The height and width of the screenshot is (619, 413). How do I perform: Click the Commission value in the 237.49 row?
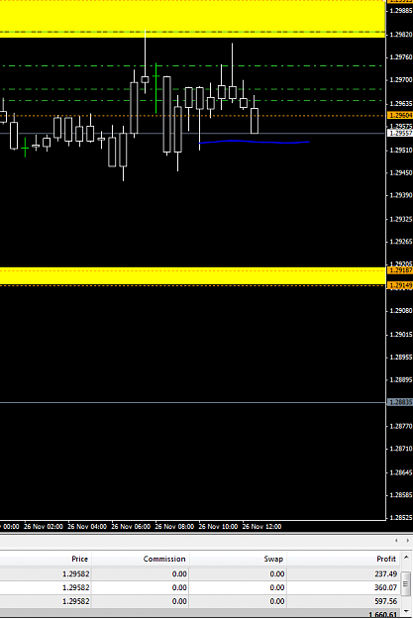coord(179,573)
